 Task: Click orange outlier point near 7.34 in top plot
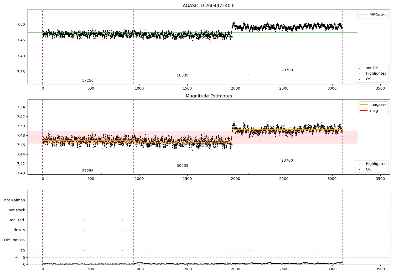point(249,75)
